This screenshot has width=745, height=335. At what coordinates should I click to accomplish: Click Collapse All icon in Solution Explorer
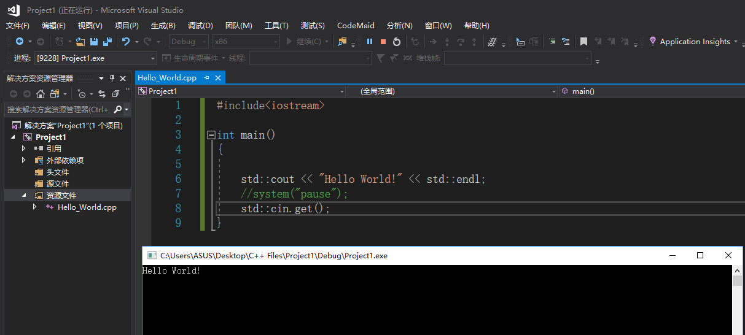point(115,94)
